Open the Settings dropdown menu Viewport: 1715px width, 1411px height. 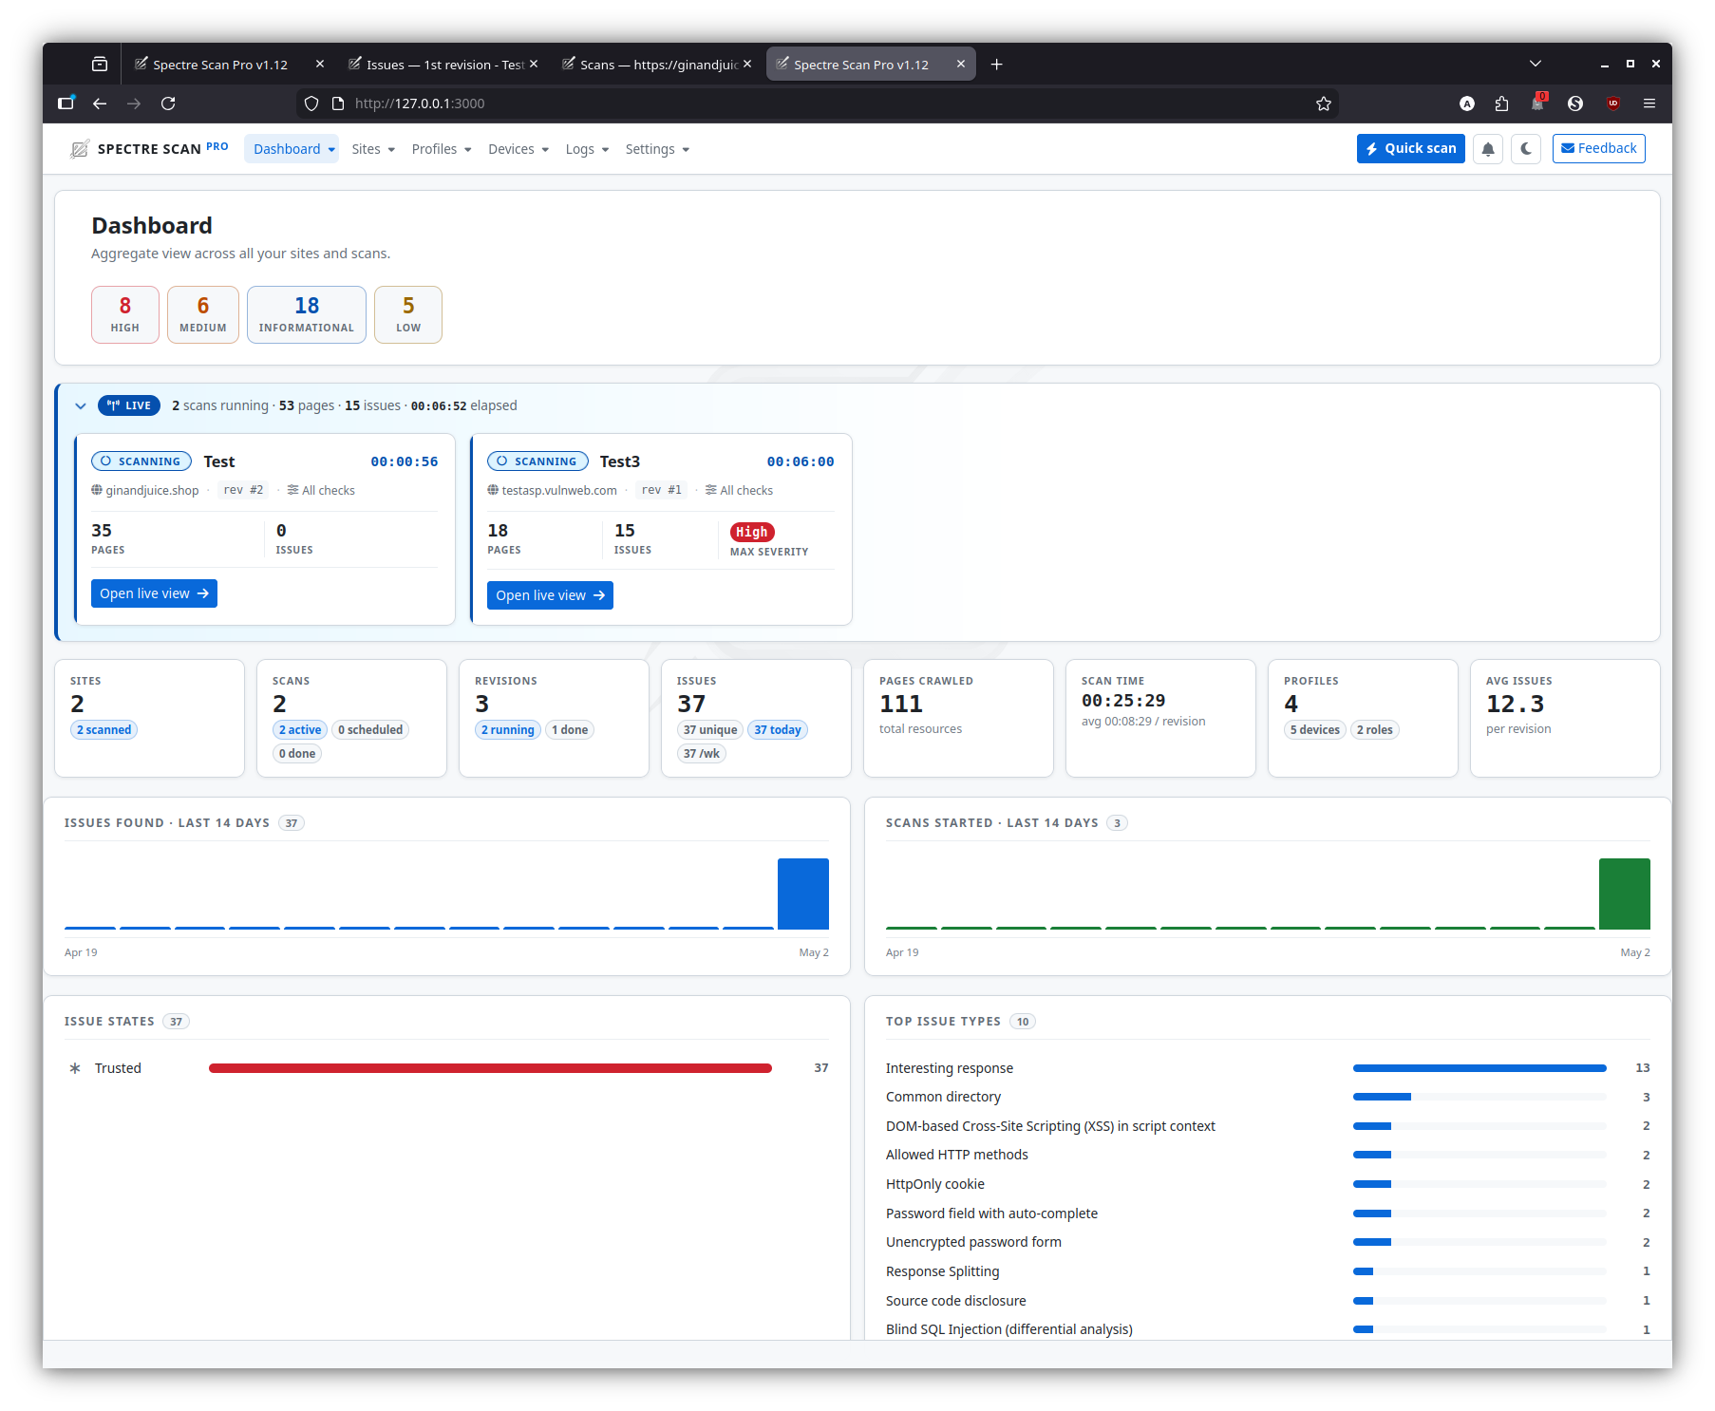pos(657,149)
